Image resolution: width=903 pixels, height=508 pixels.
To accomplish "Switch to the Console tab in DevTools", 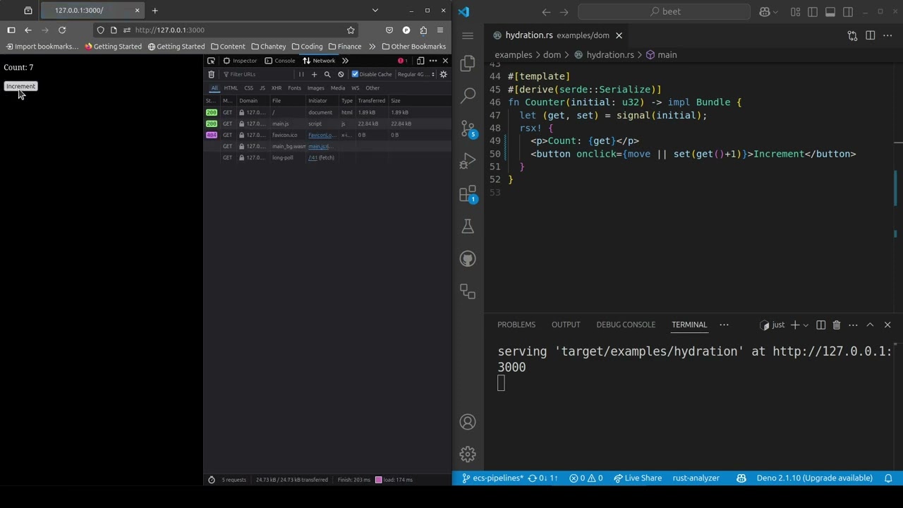I will [280, 61].
